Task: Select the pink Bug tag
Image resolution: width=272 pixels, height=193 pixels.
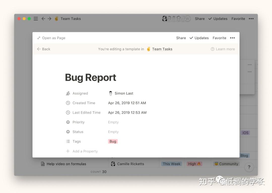Action: tap(113, 141)
